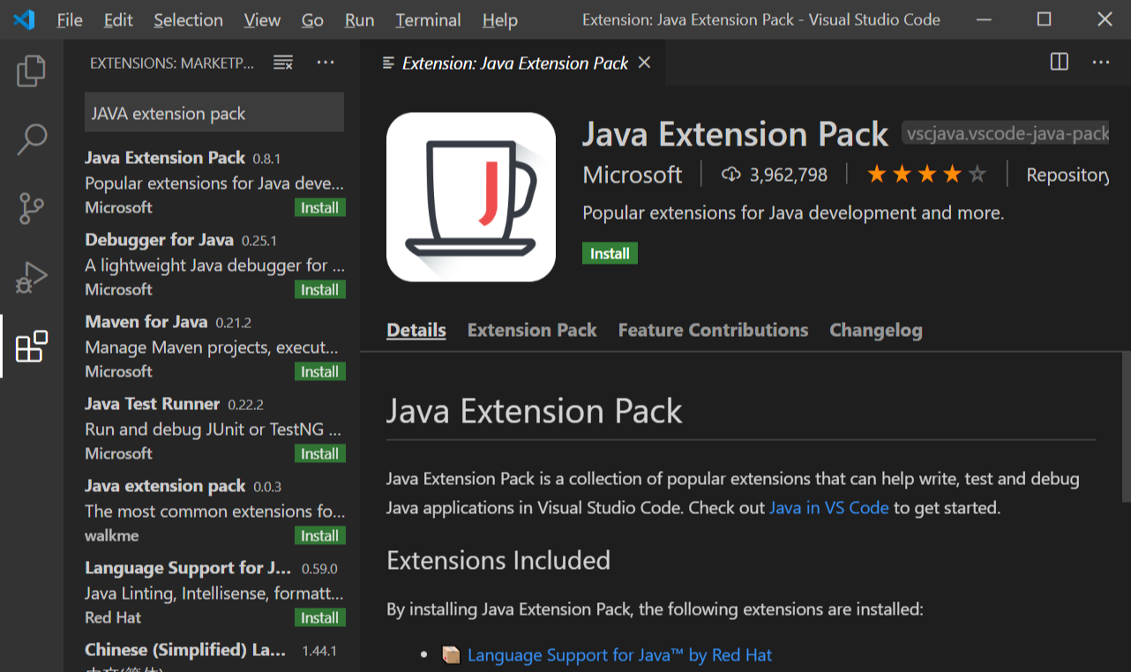Install walkme Java extension pack
This screenshot has height=672, width=1131.
tap(319, 536)
